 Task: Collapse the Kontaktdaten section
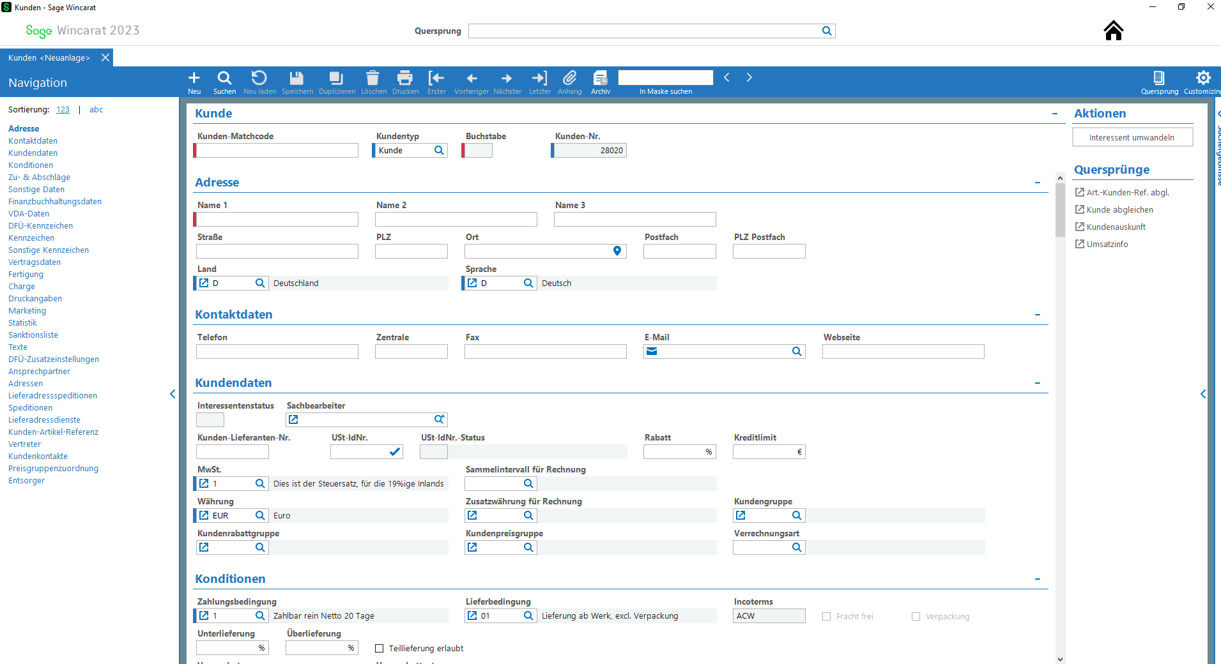pos(1038,315)
